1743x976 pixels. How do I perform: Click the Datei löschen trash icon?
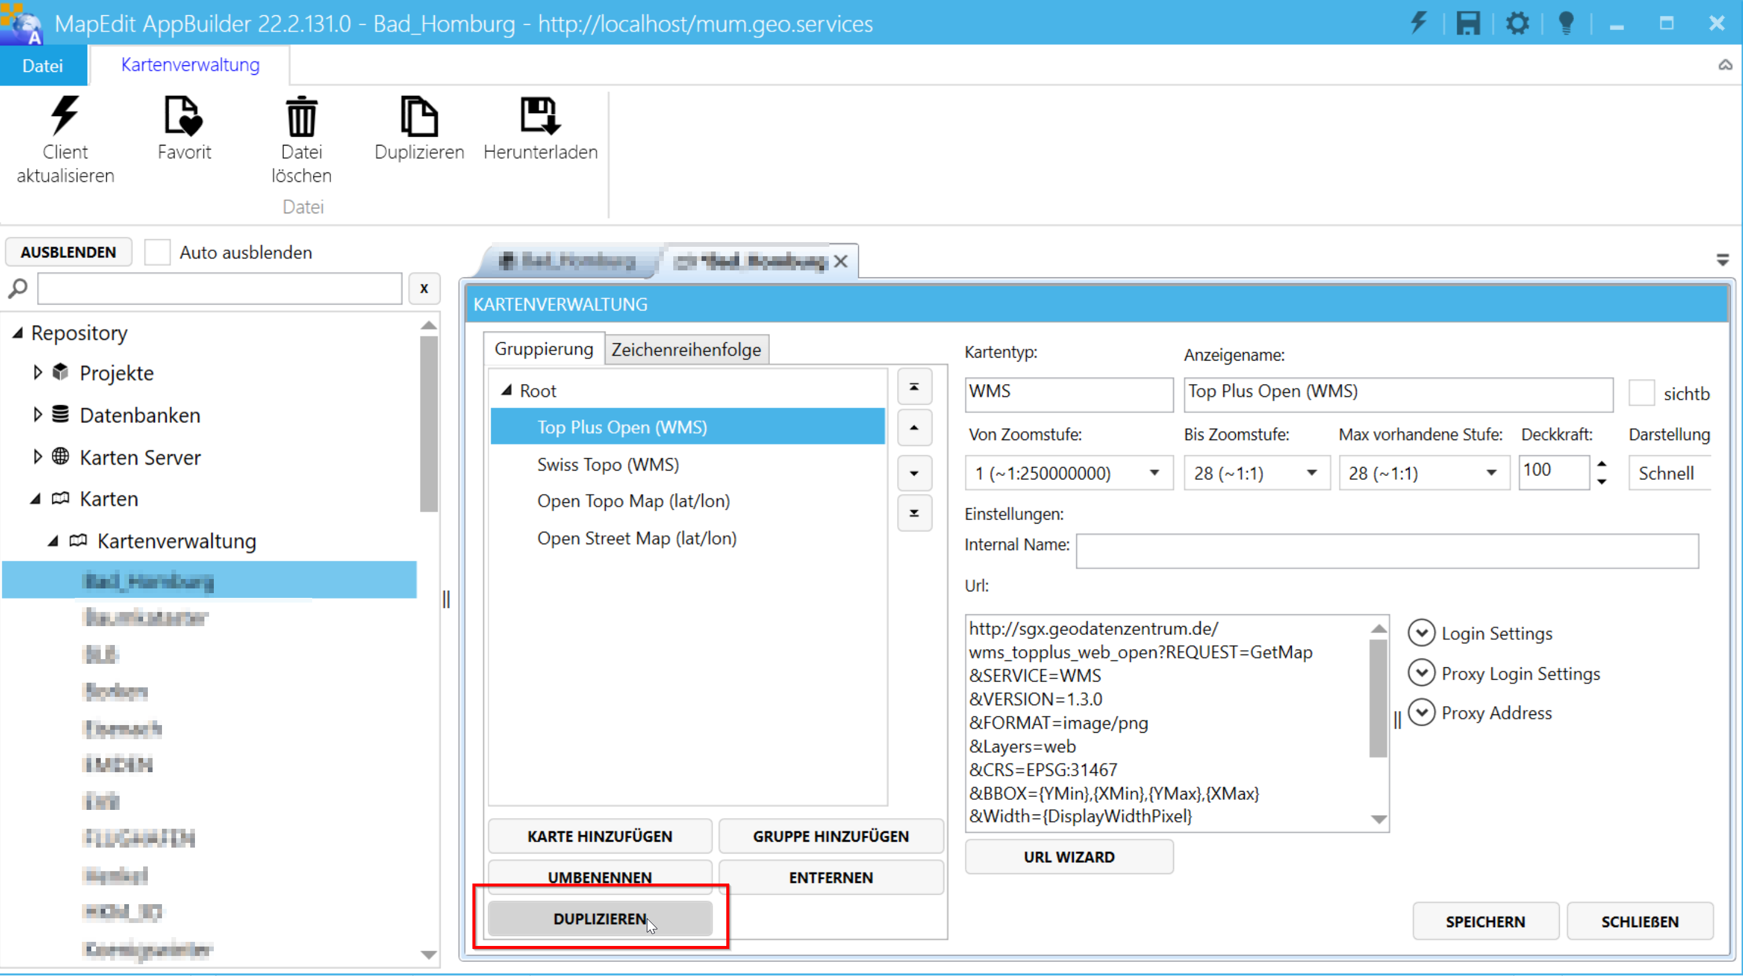301,117
